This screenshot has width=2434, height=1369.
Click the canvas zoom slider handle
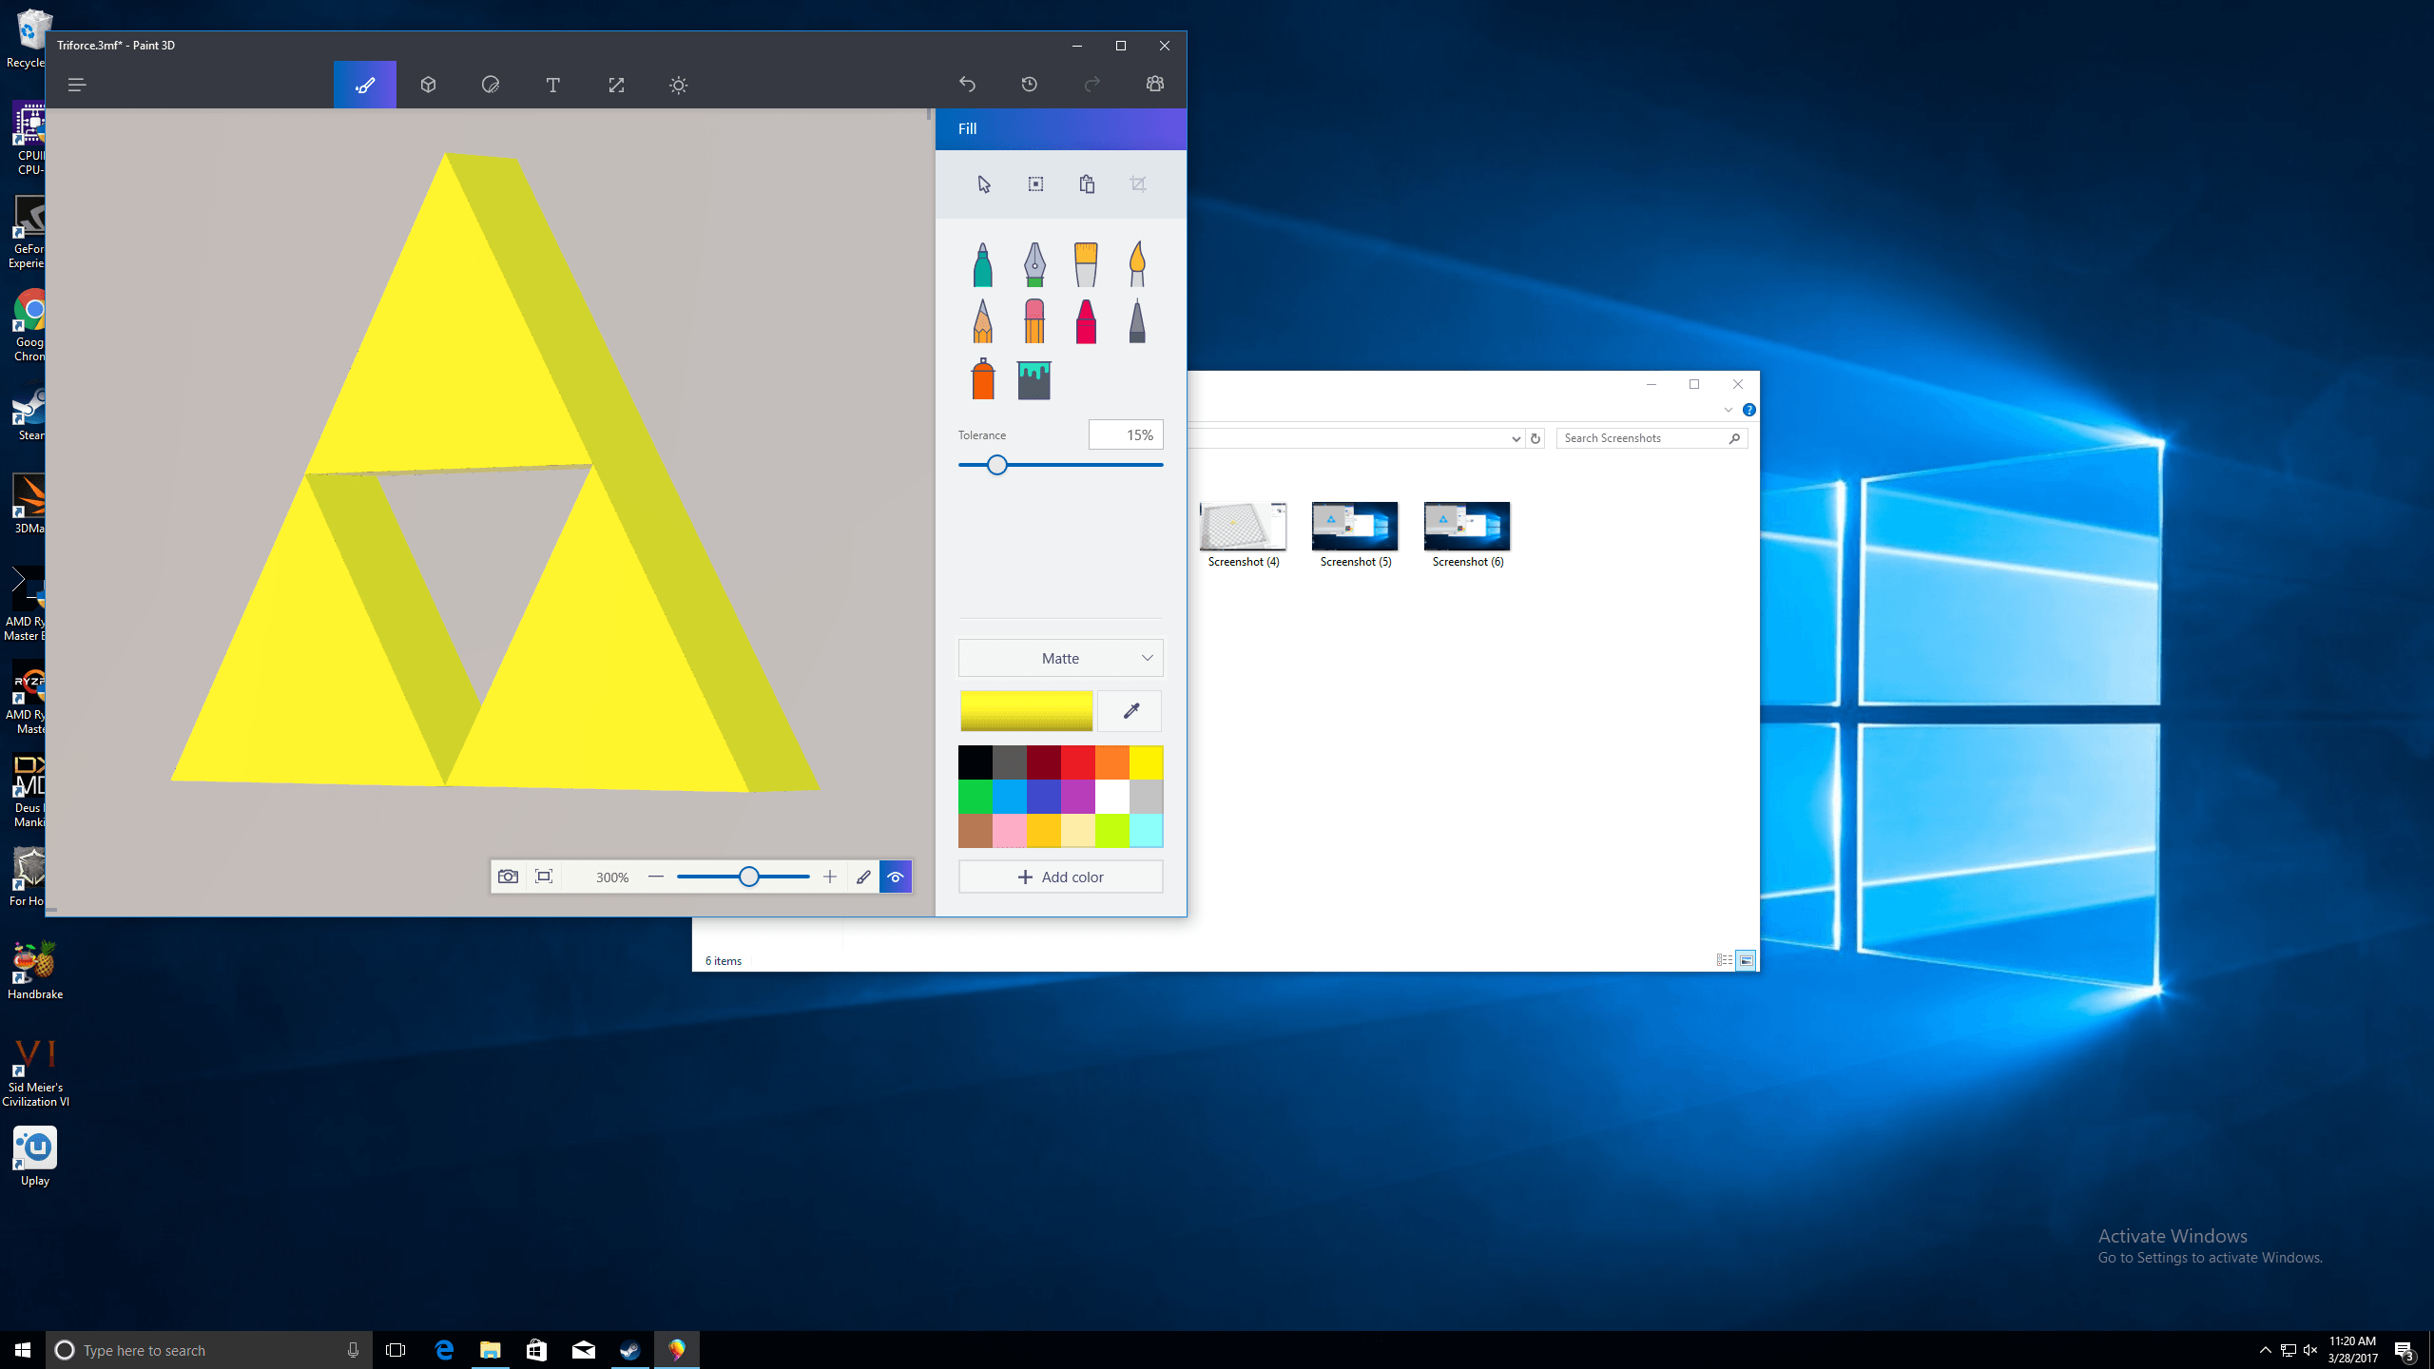(x=749, y=877)
